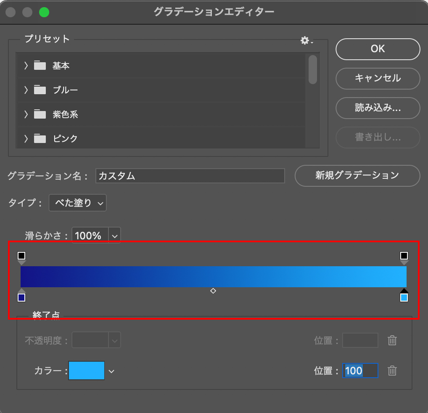Click the グラデーション名 text field

coord(190,176)
